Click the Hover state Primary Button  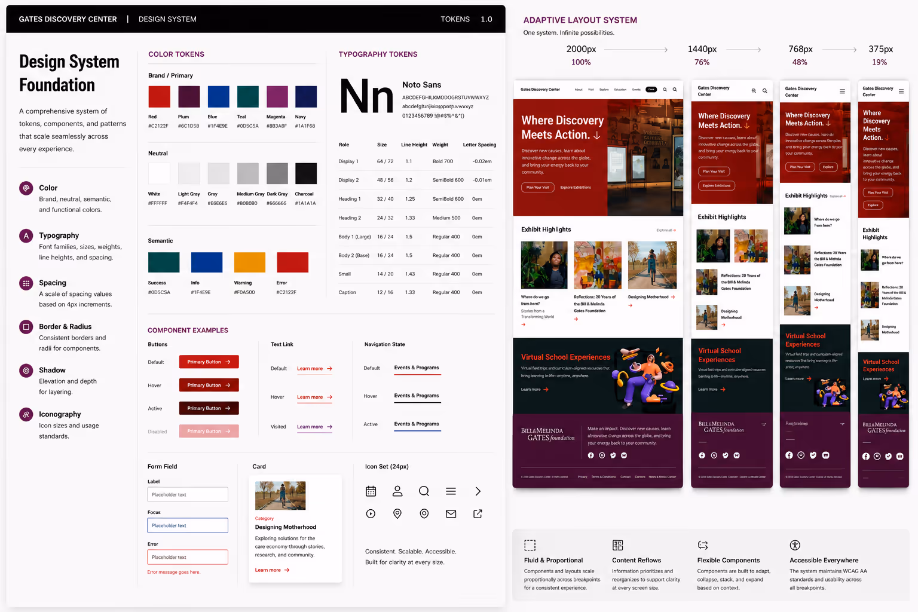pos(209,385)
